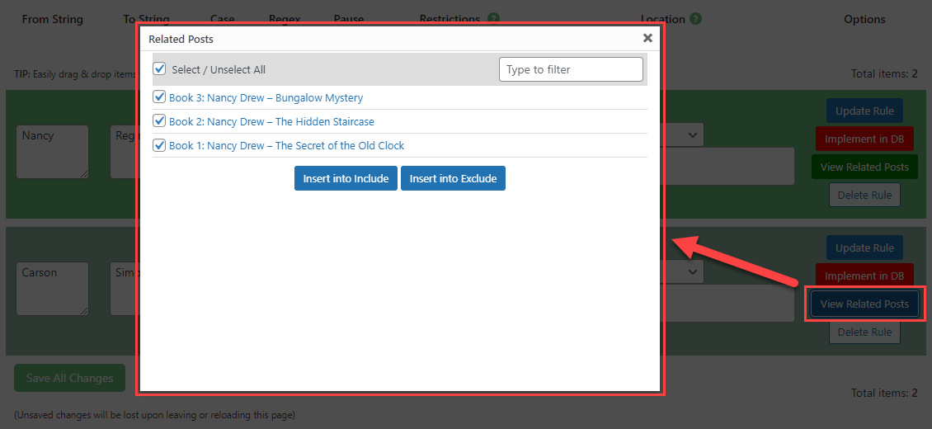Open the Location dropdown in the Carson rule

pyautogui.click(x=682, y=271)
